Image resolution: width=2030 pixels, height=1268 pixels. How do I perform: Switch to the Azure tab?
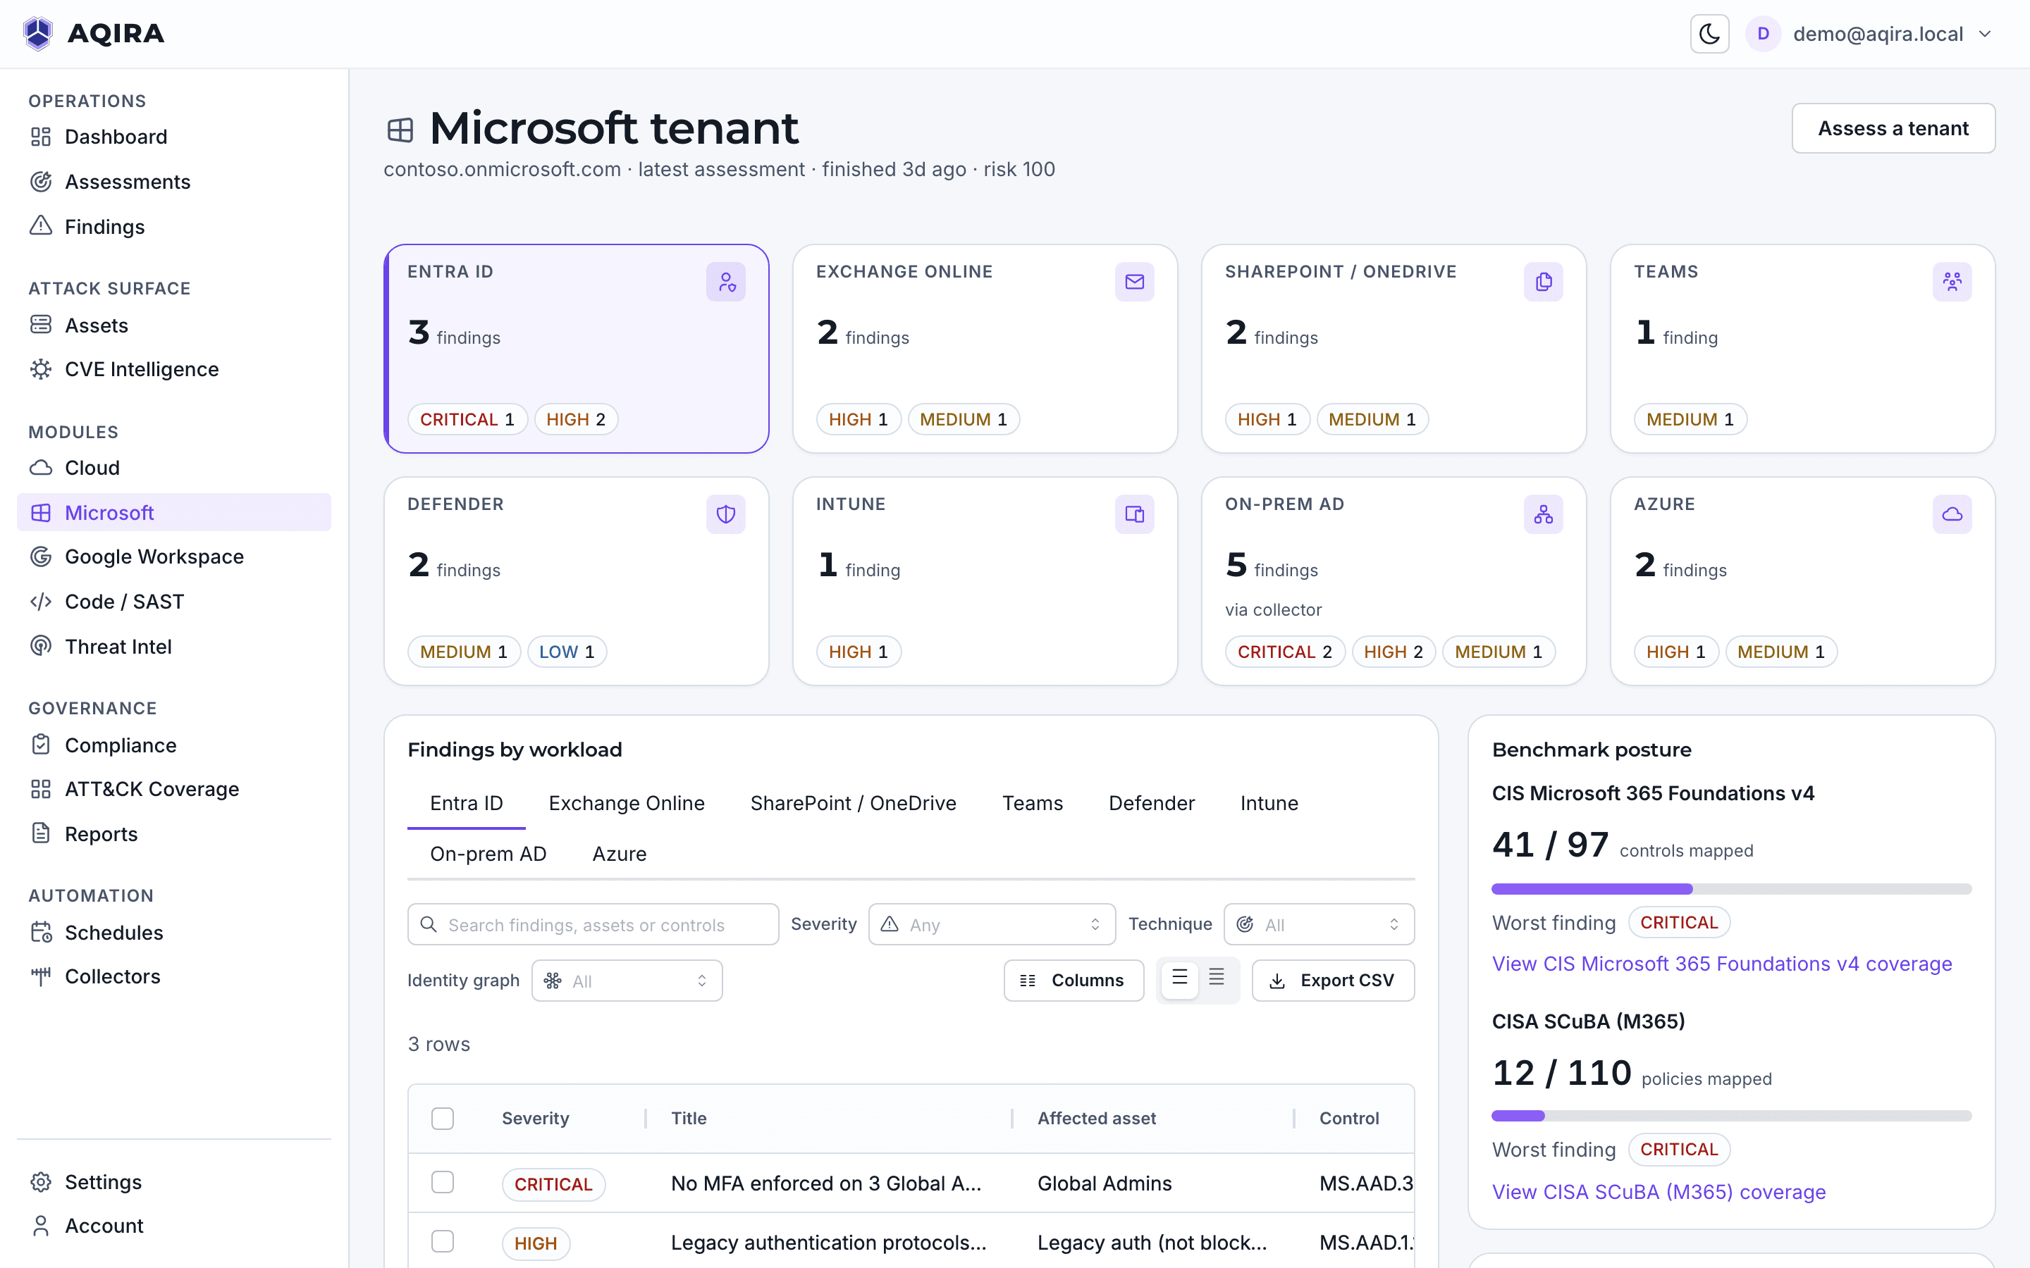click(619, 854)
